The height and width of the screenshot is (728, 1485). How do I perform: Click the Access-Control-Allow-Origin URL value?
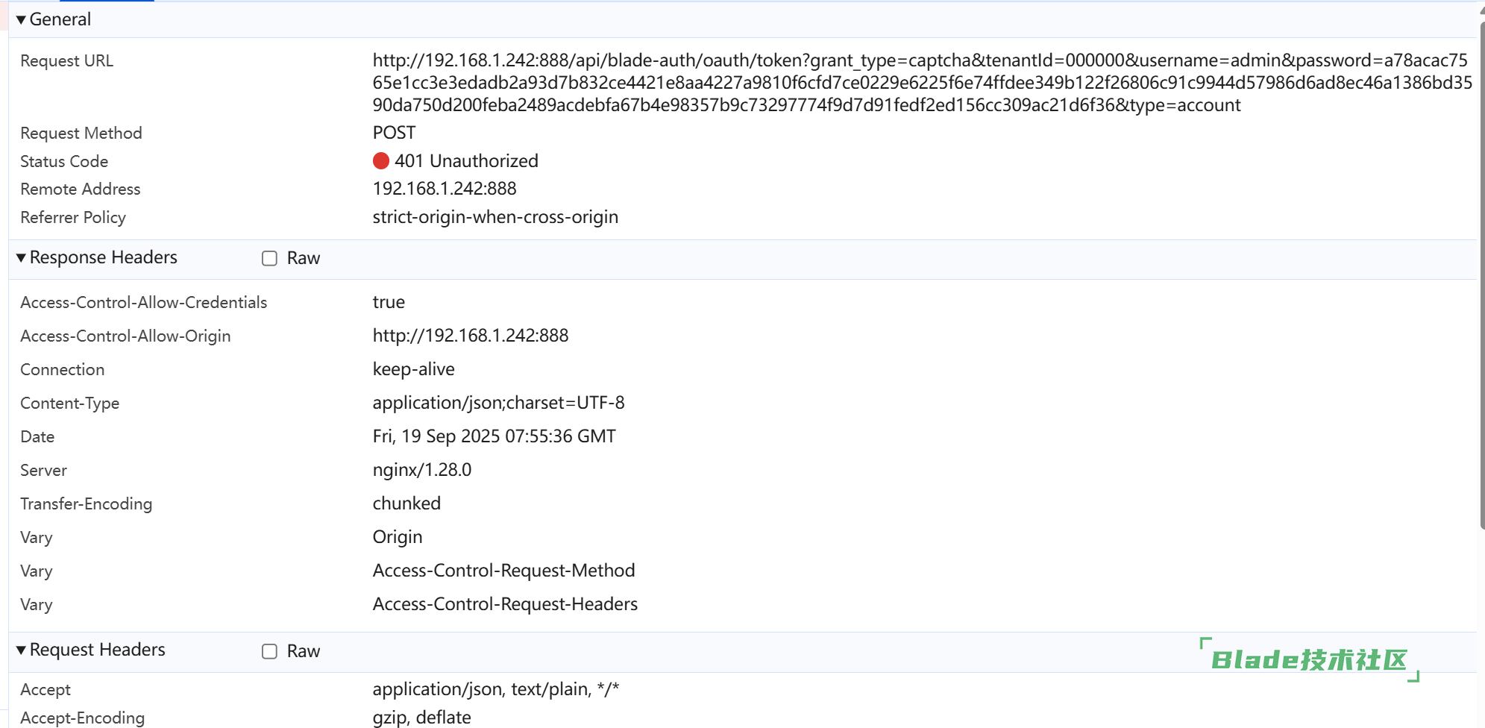point(470,336)
